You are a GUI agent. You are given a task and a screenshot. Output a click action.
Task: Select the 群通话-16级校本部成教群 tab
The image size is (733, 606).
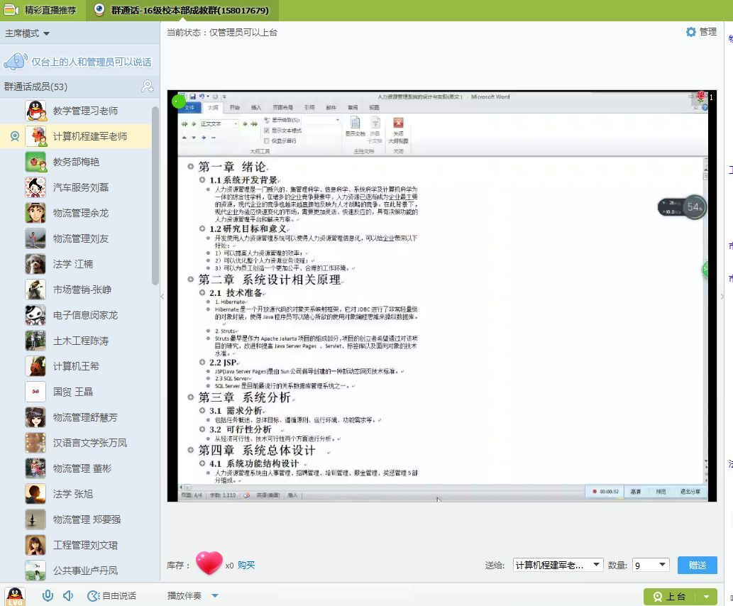coord(182,10)
